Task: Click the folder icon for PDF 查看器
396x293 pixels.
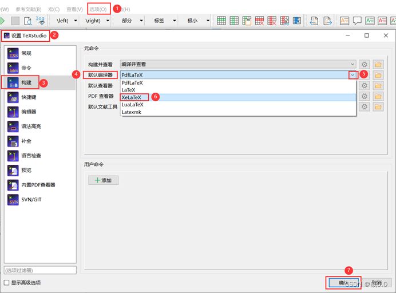Action: [378, 96]
